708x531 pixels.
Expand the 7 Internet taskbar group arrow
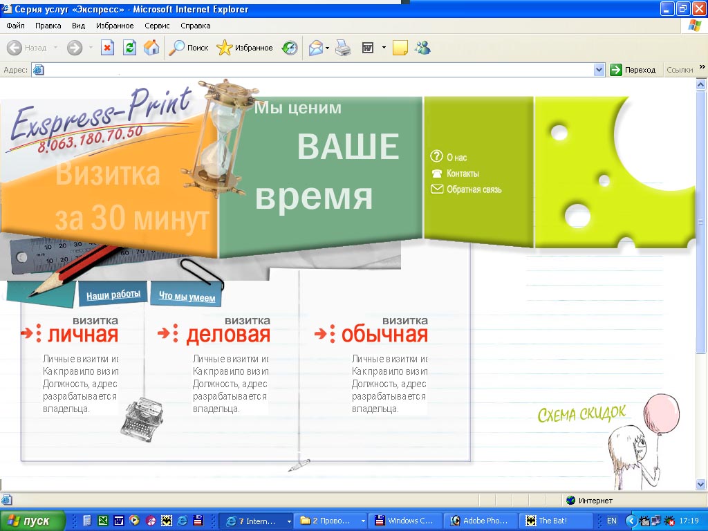point(288,521)
